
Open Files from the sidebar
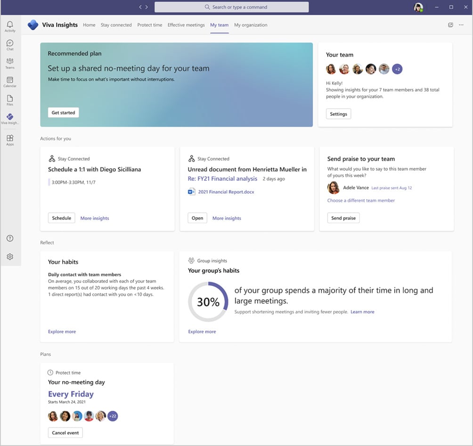10,100
